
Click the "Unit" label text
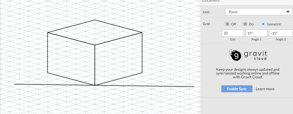(x=206, y=12)
